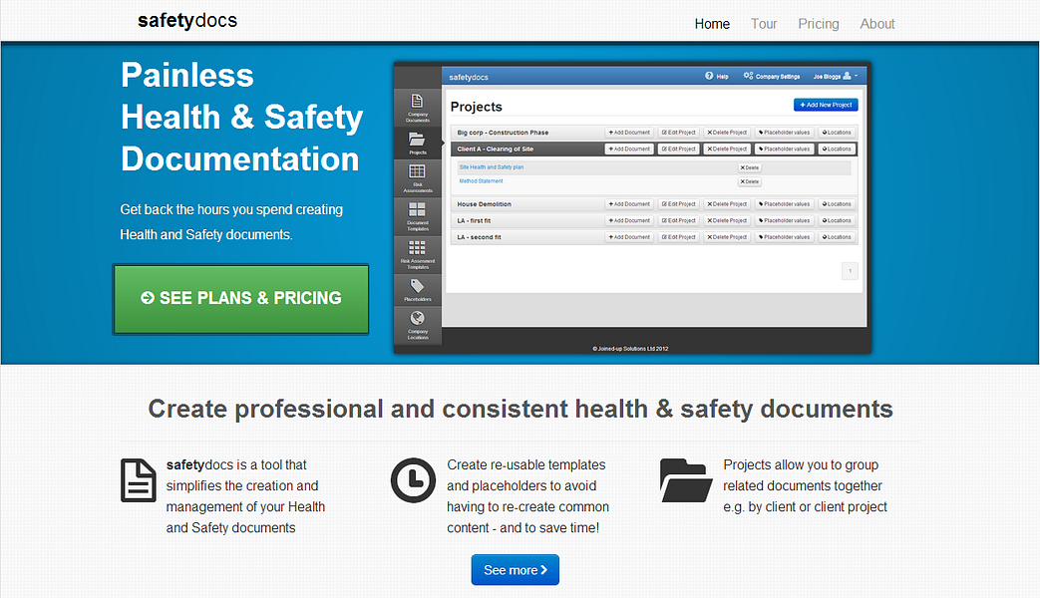This screenshot has width=1040, height=598.
Task: Open Placeholder values for LA - first fit
Action: coord(784,221)
